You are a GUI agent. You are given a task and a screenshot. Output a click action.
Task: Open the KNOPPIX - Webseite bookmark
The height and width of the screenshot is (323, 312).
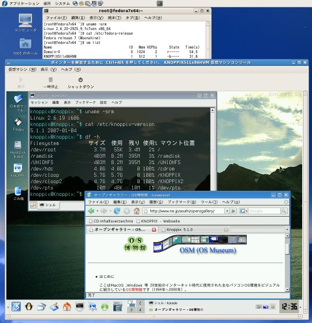click(158, 221)
